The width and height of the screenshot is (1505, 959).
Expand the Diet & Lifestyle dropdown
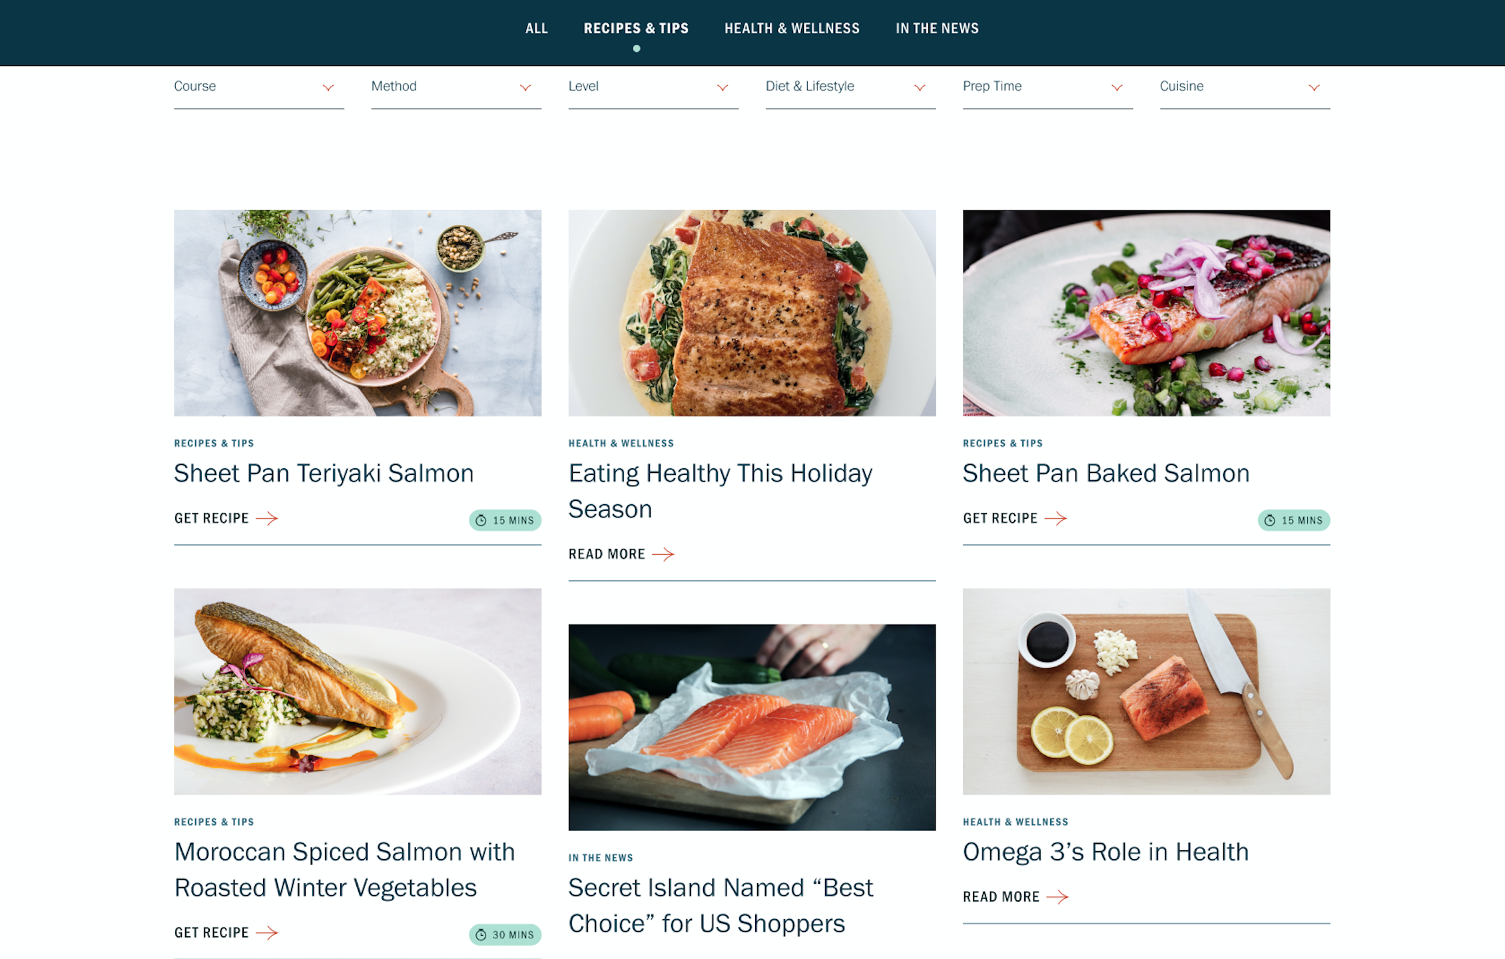tap(850, 87)
